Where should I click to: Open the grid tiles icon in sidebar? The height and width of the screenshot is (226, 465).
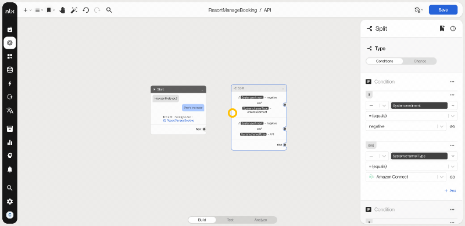10,56
